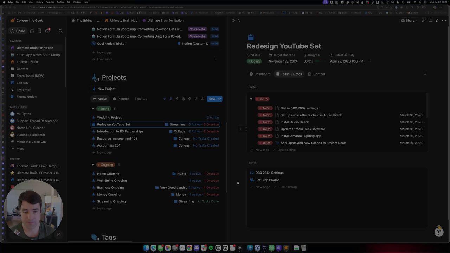Click the clipboard page icon above the title
The width and height of the screenshot is (450, 253).
tap(250, 37)
